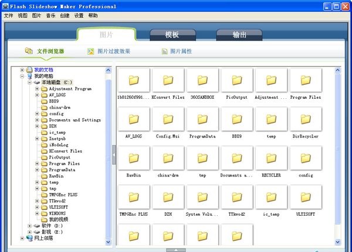This screenshot has width=352, height=252.
Task: Select 网上邻居 in the folder tree
Action: (x=43, y=238)
